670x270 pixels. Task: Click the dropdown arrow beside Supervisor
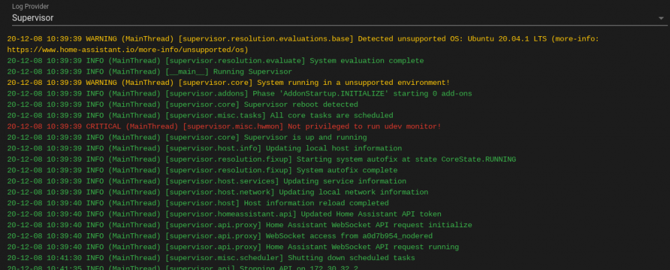[x=659, y=19]
